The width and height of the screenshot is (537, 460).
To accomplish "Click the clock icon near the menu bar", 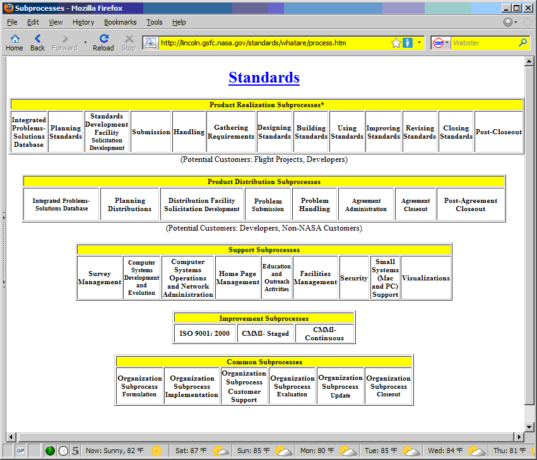I will coord(508,22).
